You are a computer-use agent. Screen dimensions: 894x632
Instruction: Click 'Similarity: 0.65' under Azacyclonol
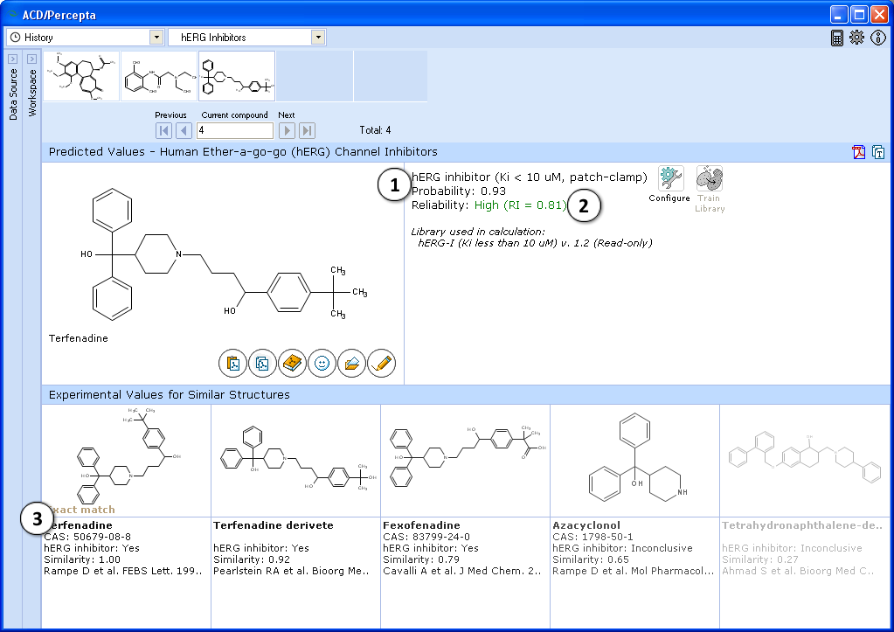(x=591, y=559)
